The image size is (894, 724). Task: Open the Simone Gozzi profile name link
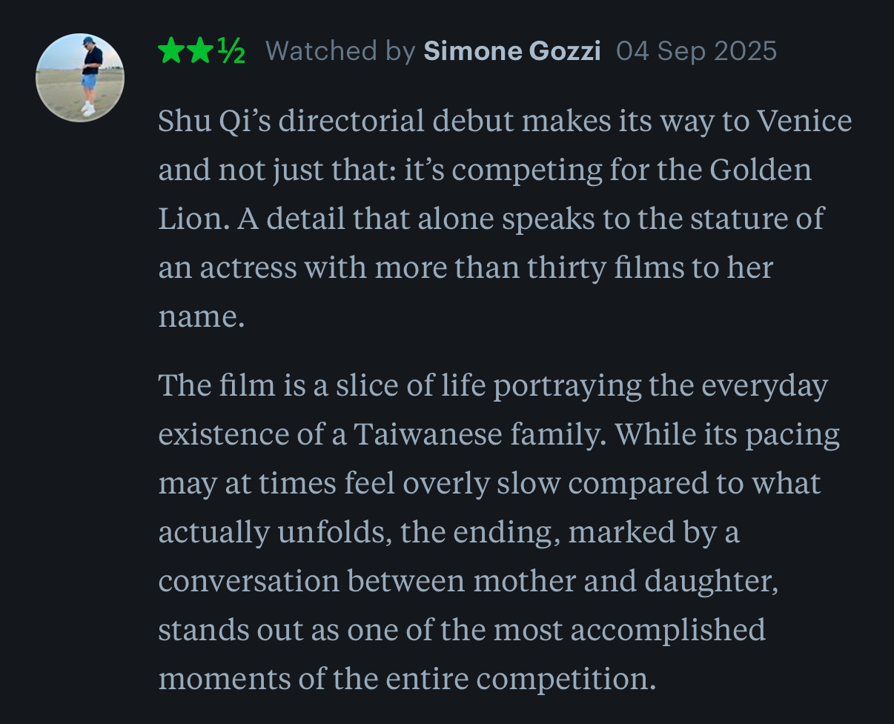pos(512,51)
